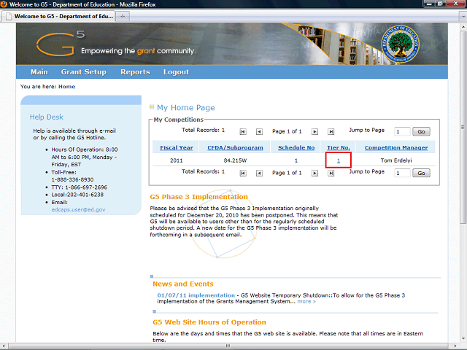Open the Reports menu
This screenshot has height=350, width=467.
(135, 72)
